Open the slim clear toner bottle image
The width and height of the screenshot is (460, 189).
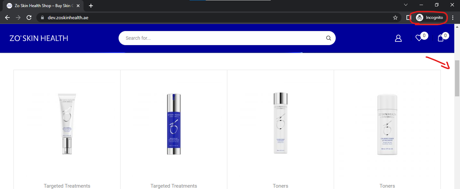click(x=281, y=123)
